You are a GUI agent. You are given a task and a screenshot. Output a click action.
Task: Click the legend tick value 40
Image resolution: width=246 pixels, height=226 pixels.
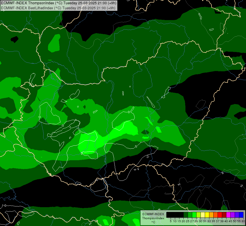coord(226,221)
